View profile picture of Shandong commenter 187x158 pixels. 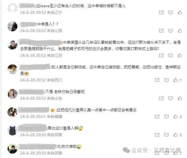tap(12, 94)
